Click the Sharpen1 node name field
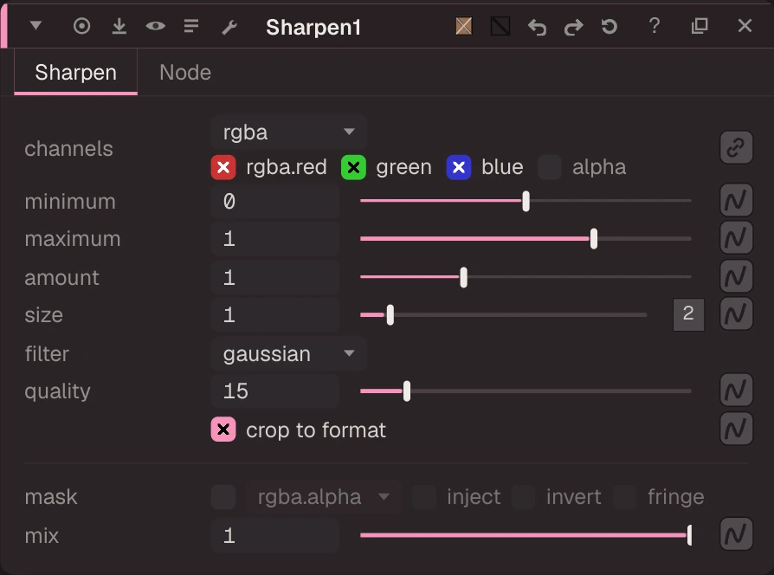This screenshot has height=575, width=774. (x=313, y=27)
